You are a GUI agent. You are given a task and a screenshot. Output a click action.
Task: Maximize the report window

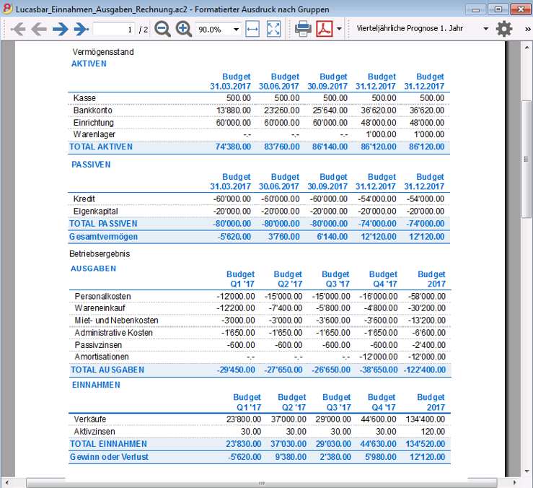(x=497, y=9)
